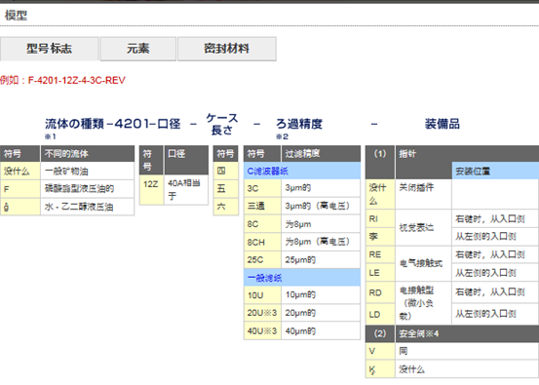Viewport: 539px width, 385px height.
Task: Click the 装備品 heading
Action: coord(443,124)
